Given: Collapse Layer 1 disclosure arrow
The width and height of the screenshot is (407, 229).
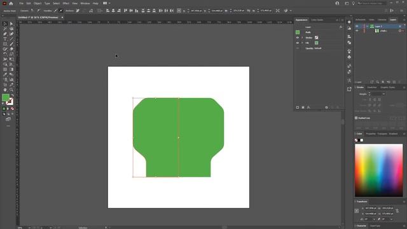Looking at the screenshot, I should point(367,26).
